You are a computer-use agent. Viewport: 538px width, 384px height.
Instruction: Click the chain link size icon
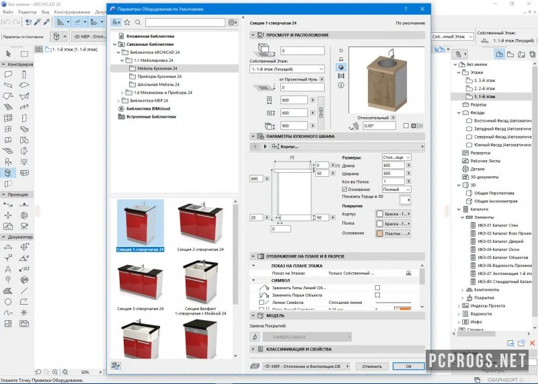click(321, 112)
